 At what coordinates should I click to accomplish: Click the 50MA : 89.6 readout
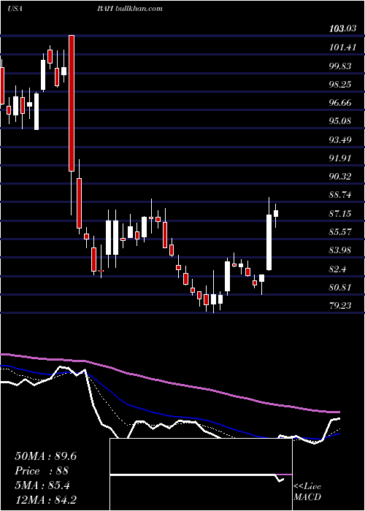pos(45,456)
